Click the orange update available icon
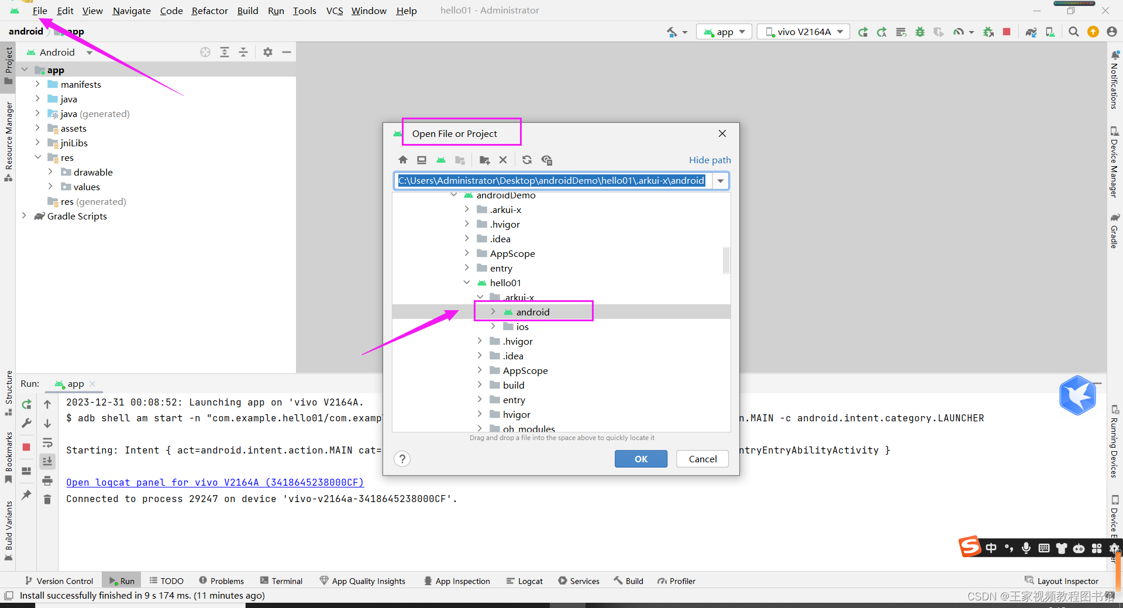The width and height of the screenshot is (1123, 608). [1093, 32]
